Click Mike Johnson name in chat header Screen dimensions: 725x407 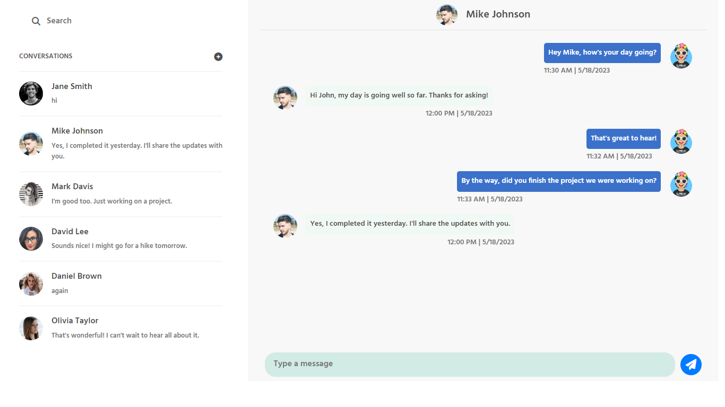point(498,14)
